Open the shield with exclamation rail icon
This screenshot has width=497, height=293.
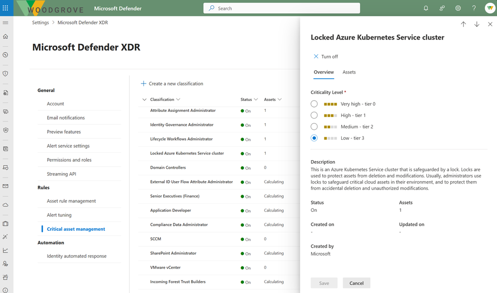[x=5, y=74]
